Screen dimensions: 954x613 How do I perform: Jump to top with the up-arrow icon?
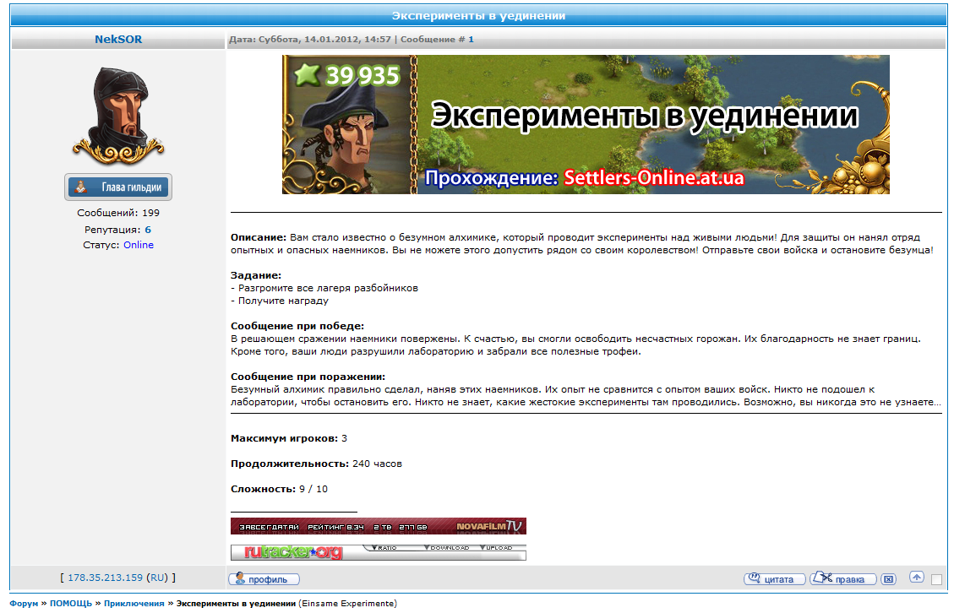click(917, 578)
